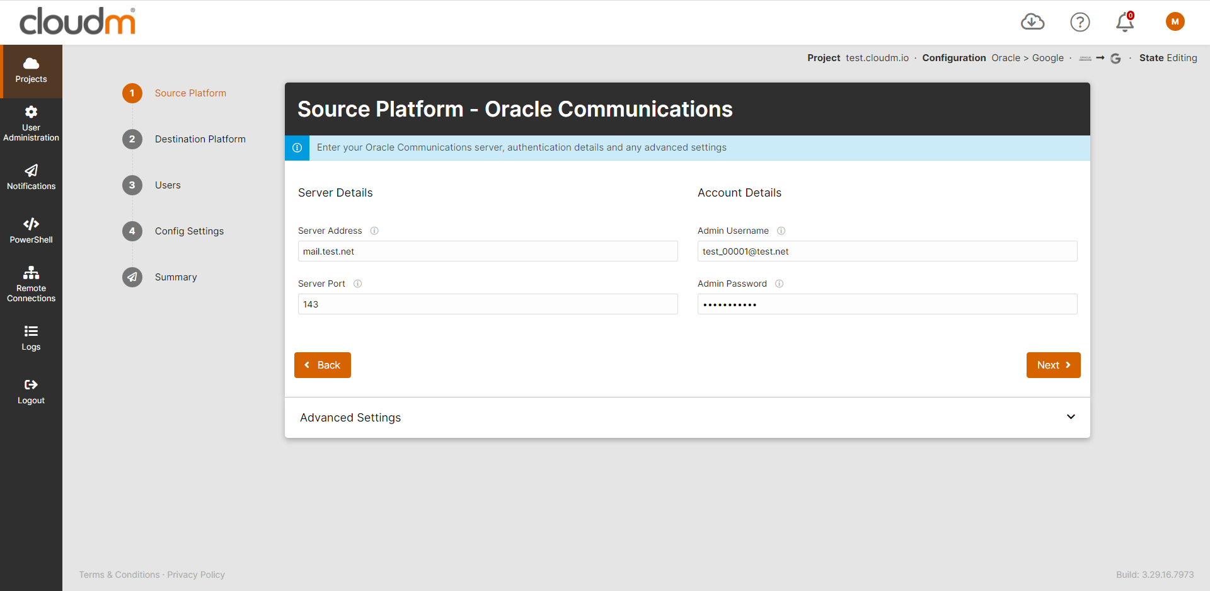Click step 2 circle for Destination Platform
Image resolution: width=1210 pixels, height=591 pixels.
132,139
